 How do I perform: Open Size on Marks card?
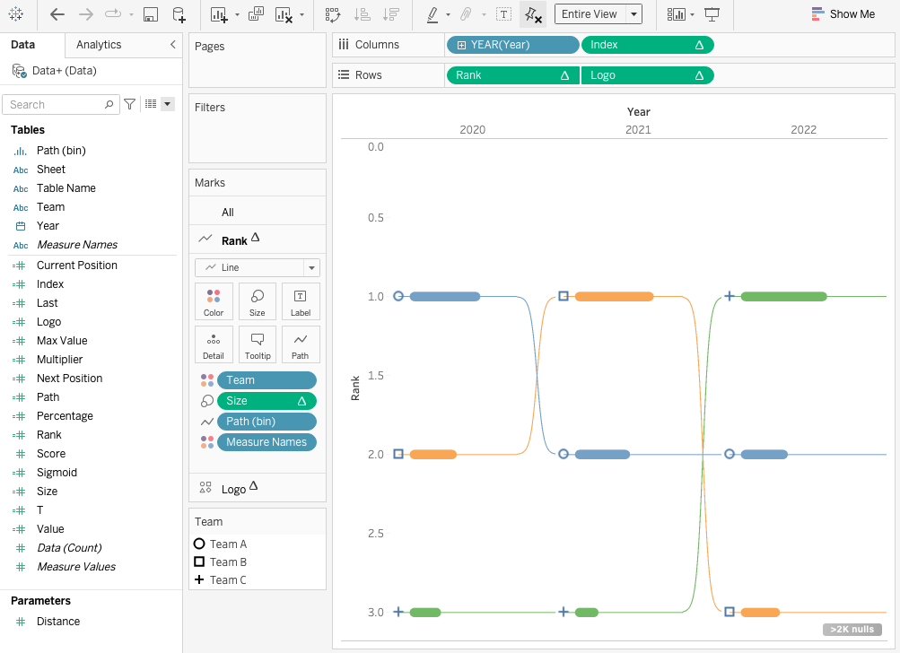(258, 301)
